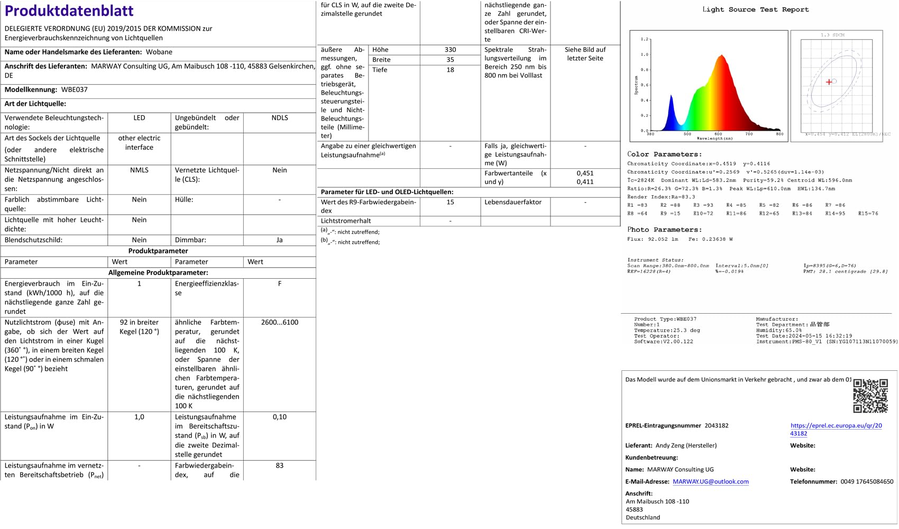The width and height of the screenshot is (899, 529).
Task: Click the rainbow spectrum chart
Action: pyautogui.click(x=709, y=86)
